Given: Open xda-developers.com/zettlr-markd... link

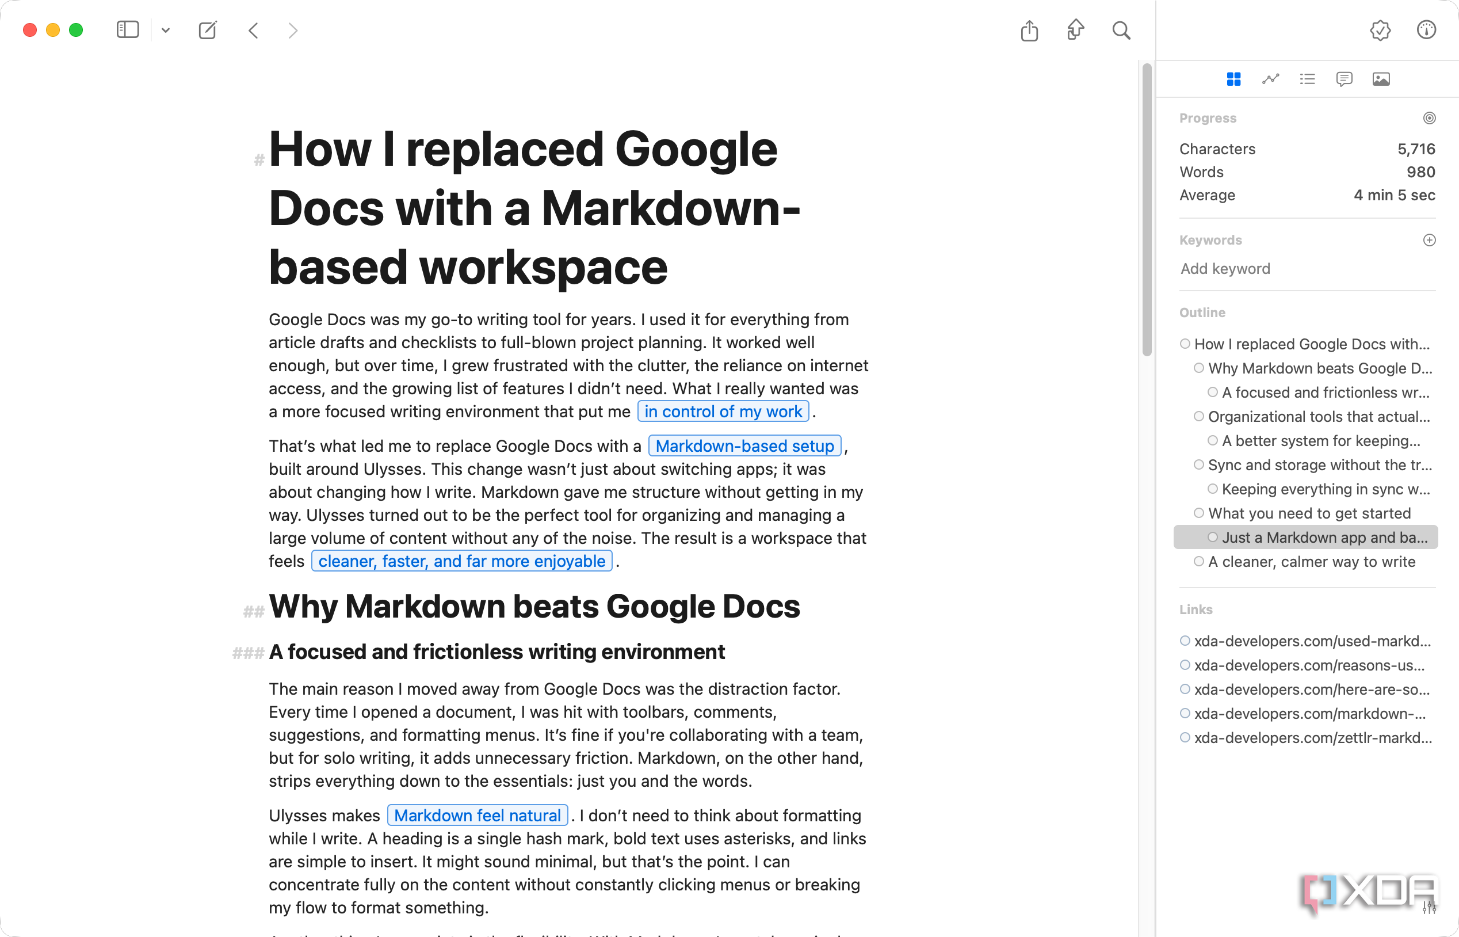Looking at the screenshot, I should [1306, 738].
